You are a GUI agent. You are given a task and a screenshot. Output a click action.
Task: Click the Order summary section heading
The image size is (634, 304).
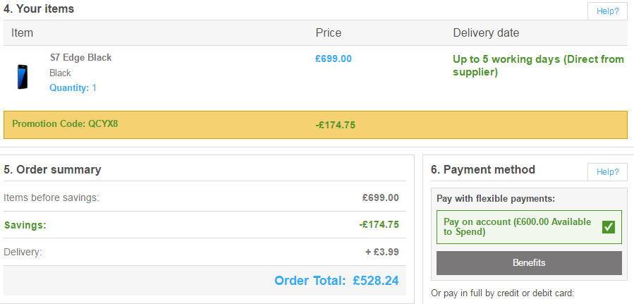52,169
